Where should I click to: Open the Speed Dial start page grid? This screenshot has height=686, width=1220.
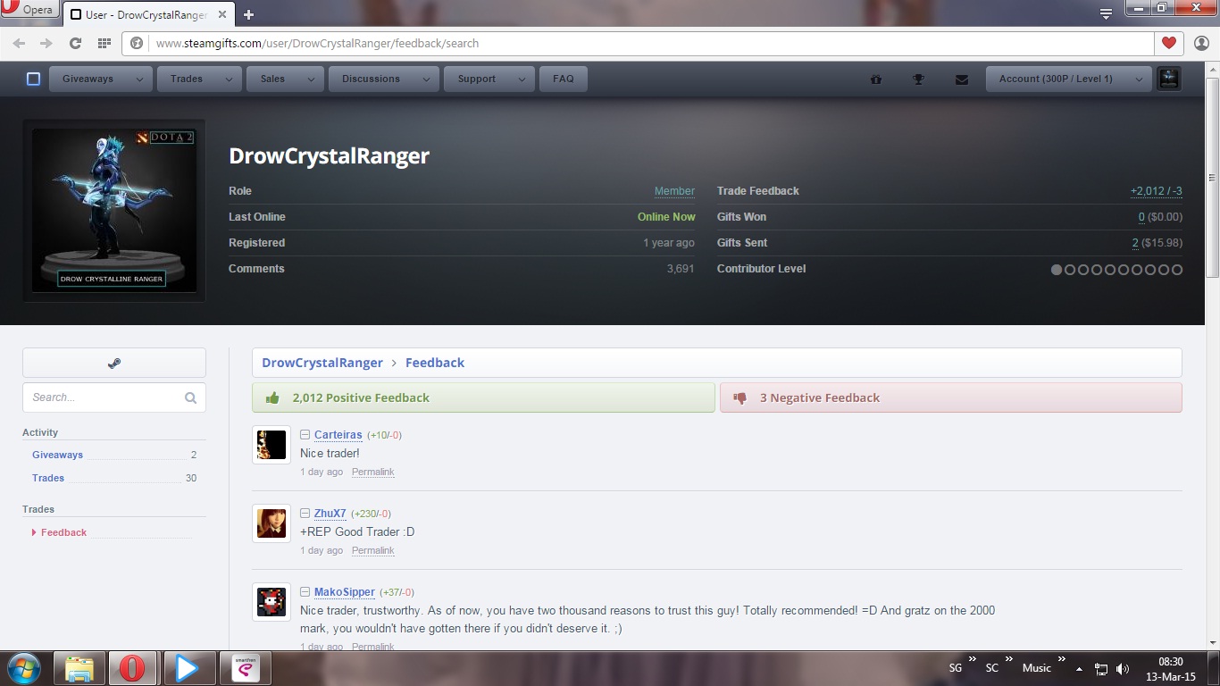tap(104, 43)
